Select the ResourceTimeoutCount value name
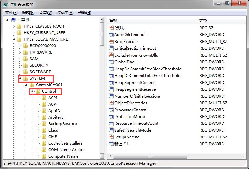 coord(136,123)
